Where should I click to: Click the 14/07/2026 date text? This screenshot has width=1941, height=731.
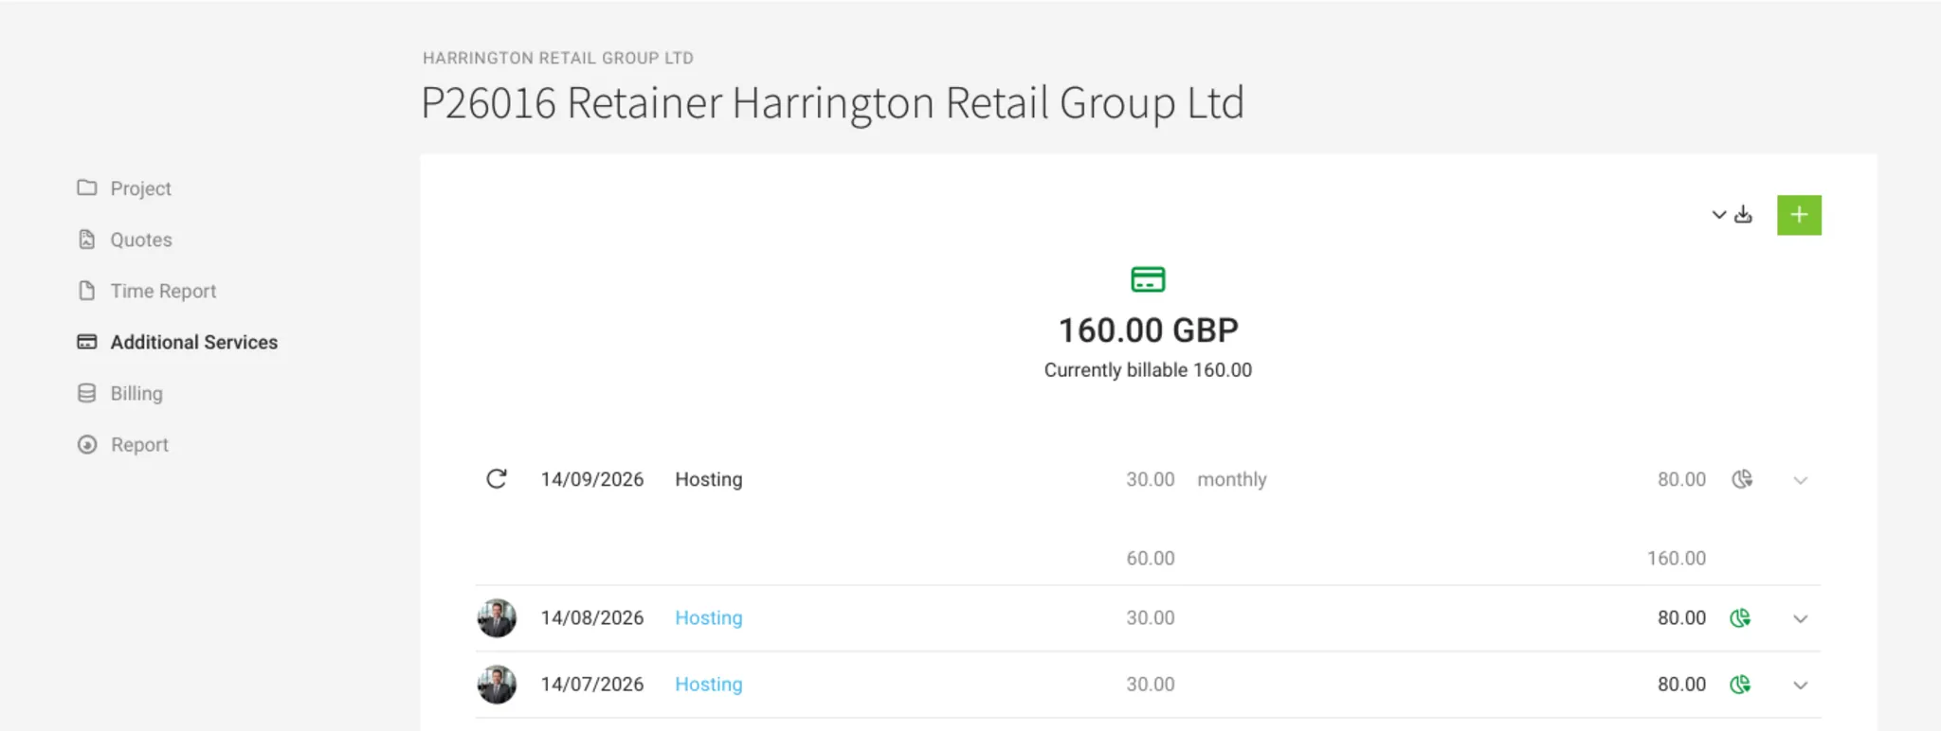[x=592, y=684]
